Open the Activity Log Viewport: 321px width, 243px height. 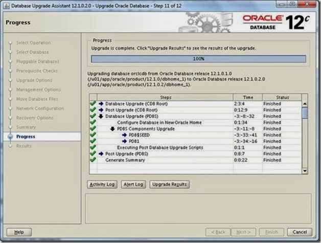(x=102, y=184)
